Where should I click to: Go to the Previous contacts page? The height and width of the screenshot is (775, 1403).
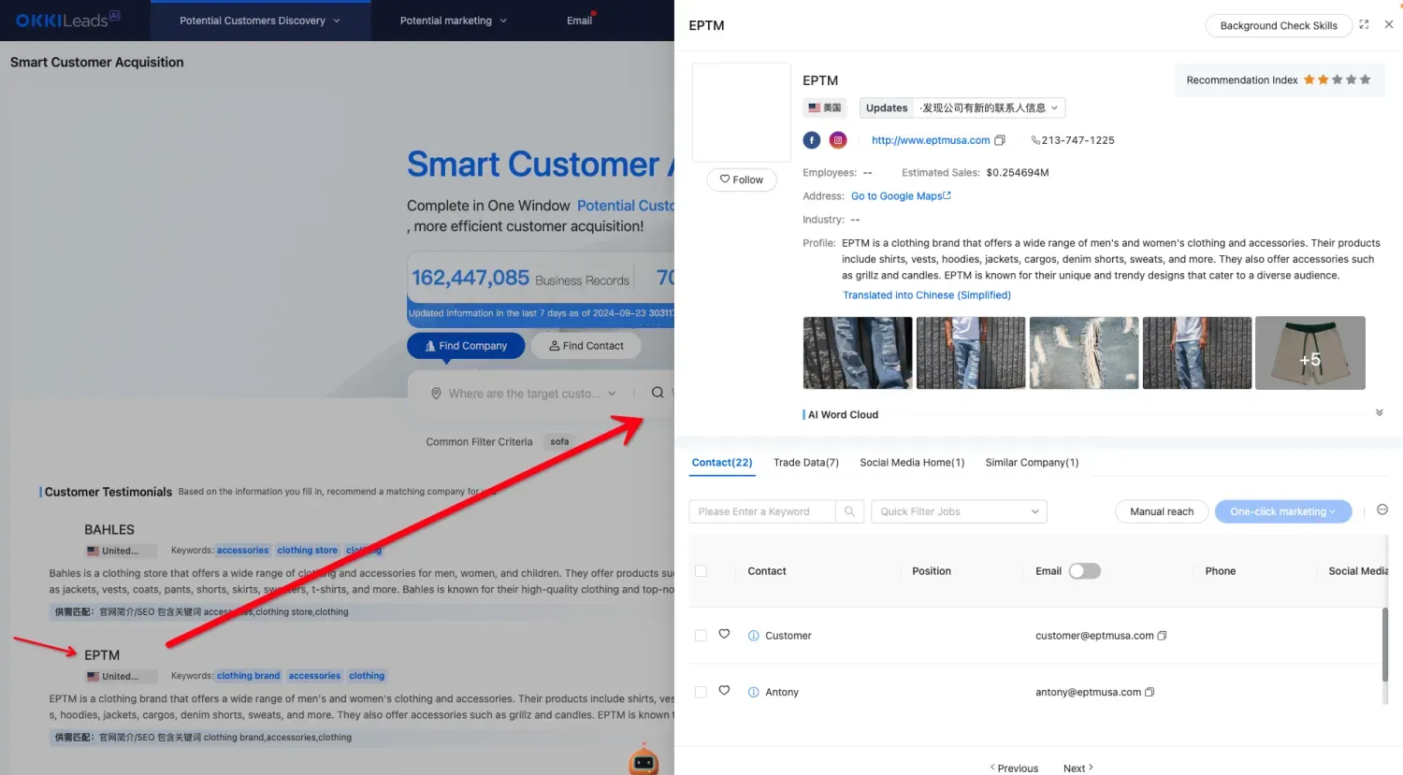pyautogui.click(x=1014, y=768)
